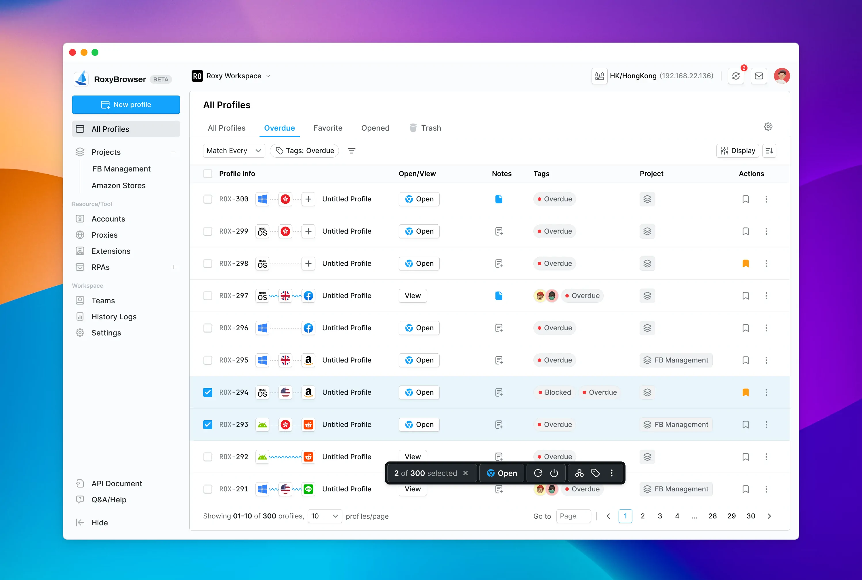The image size is (862, 580).
Task: Expand the RPAs plus button
Action: (173, 267)
